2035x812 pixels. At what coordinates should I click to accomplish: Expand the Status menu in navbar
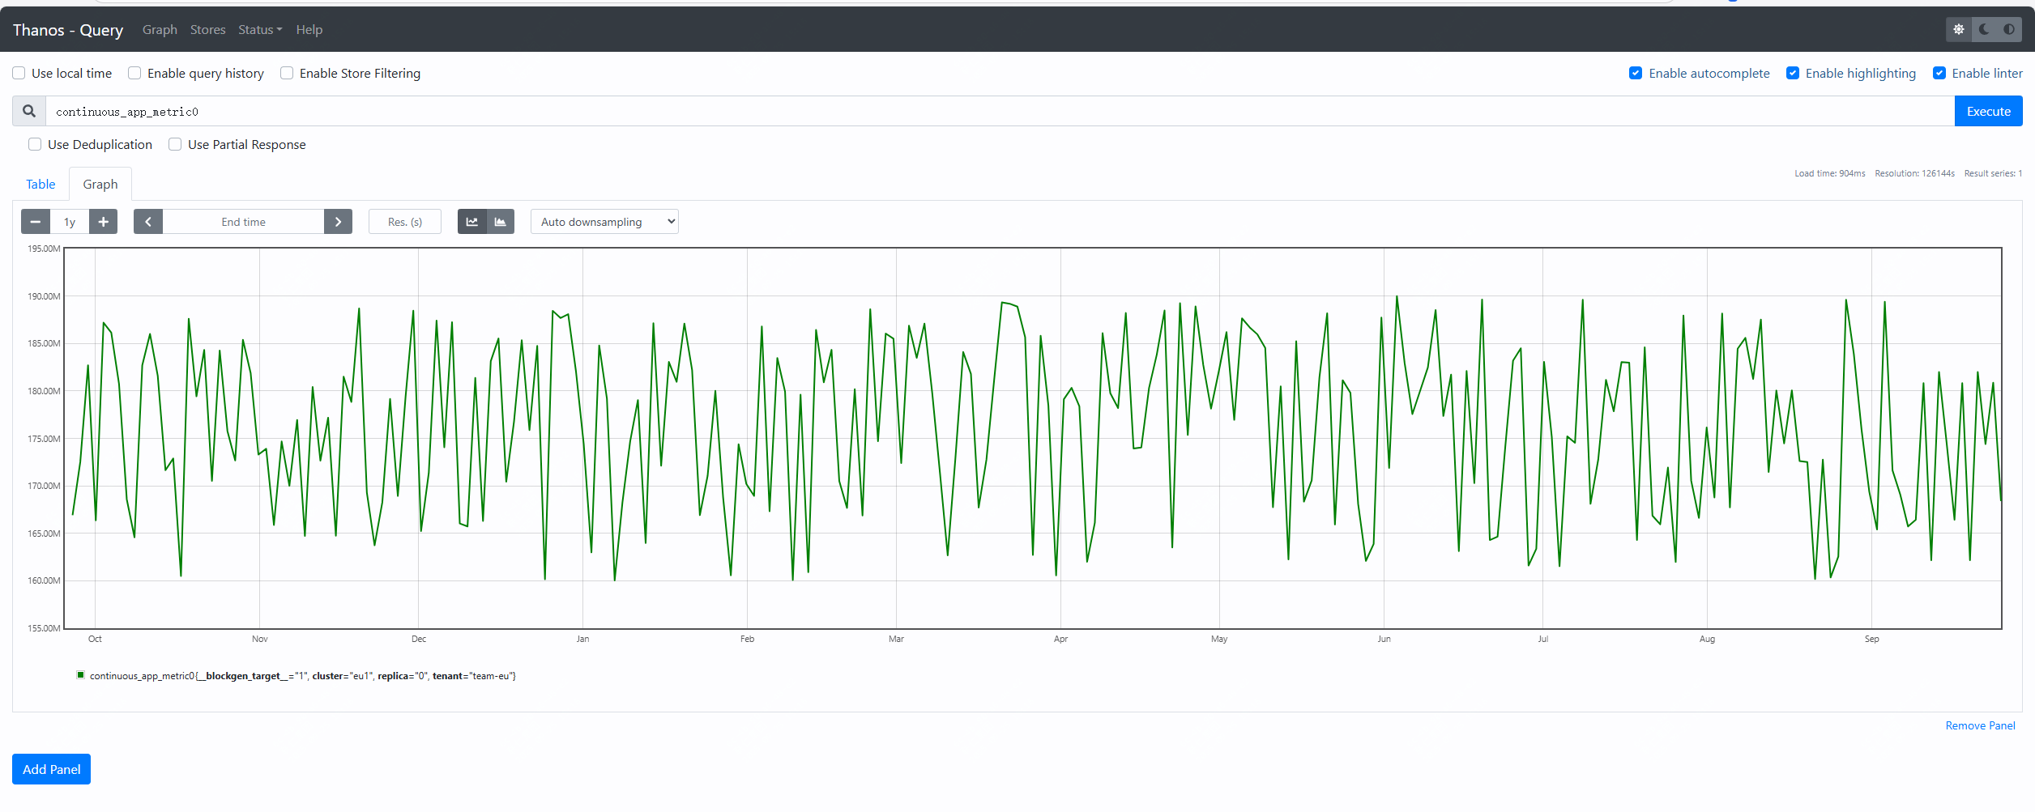260,29
